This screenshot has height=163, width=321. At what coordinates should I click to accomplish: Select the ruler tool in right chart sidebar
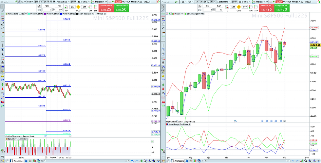163,11
